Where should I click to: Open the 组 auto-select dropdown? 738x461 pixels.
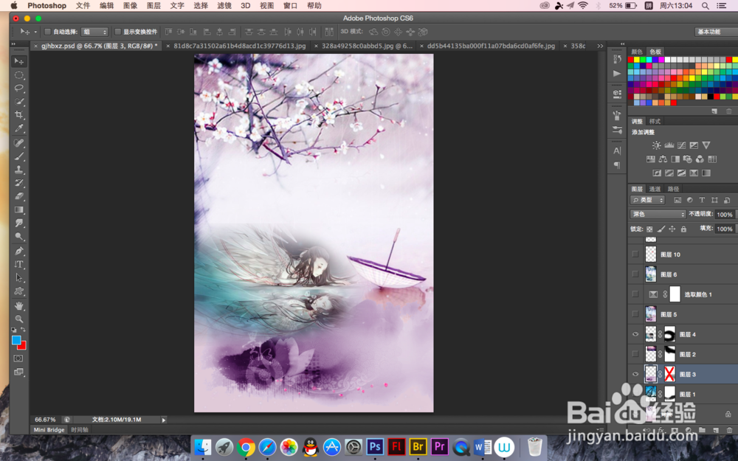coord(94,32)
